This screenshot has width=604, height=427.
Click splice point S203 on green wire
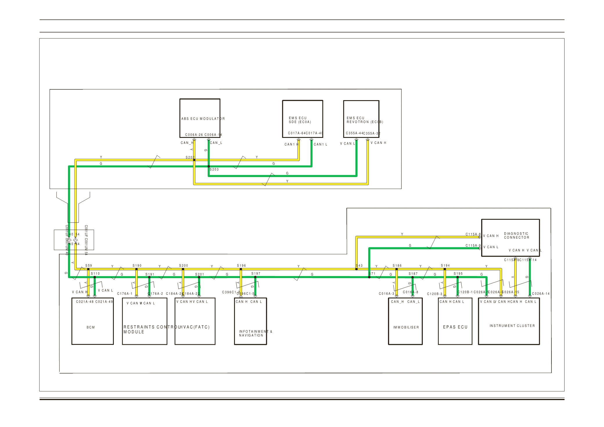[209, 166]
